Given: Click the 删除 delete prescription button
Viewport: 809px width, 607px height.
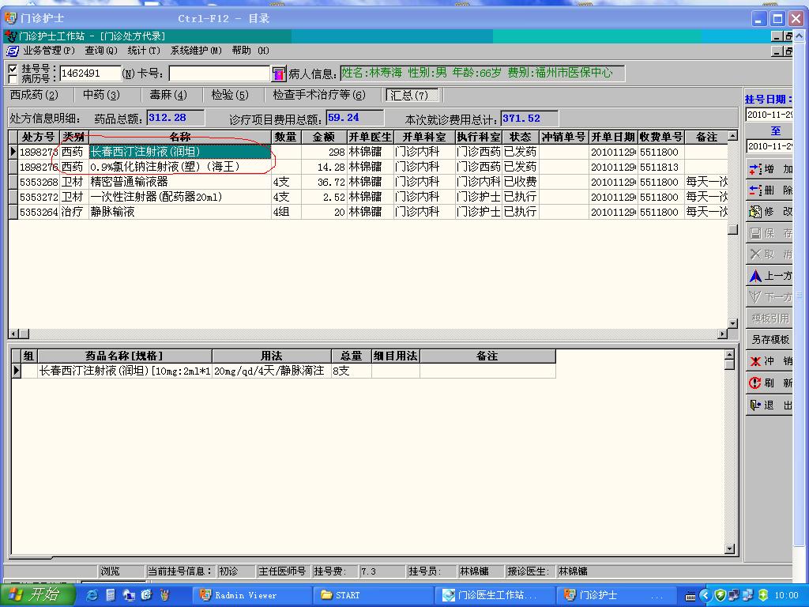Looking at the screenshot, I should pyautogui.click(x=769, y=190).
